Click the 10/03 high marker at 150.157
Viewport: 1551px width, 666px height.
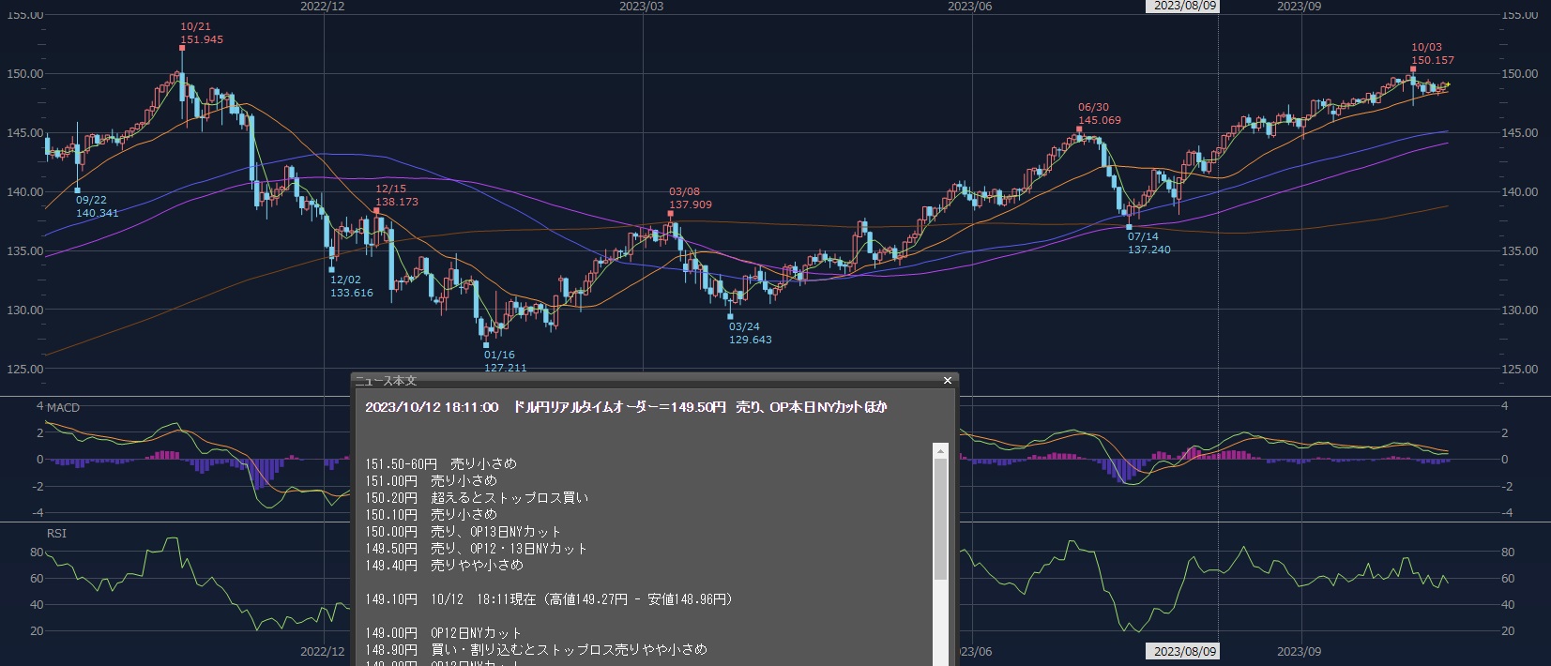pyautogui.click(x=1413, y=69)
